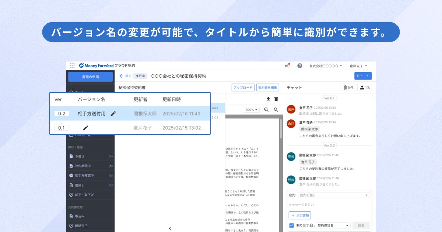Click the 添付書類 add button
The width and height of the screenshot is (442, 232).
[299, 215]
